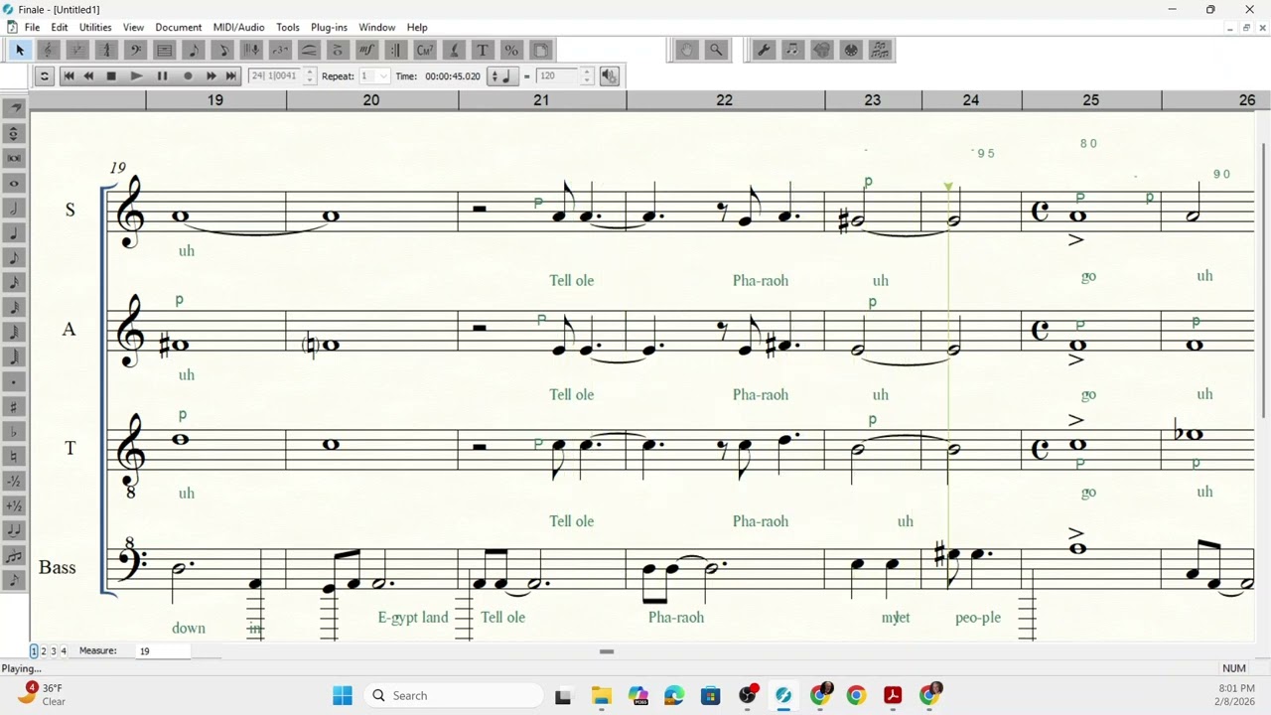Open the Utilities menu
This screenshot has height=715, width=1271.
coord(95,27)
